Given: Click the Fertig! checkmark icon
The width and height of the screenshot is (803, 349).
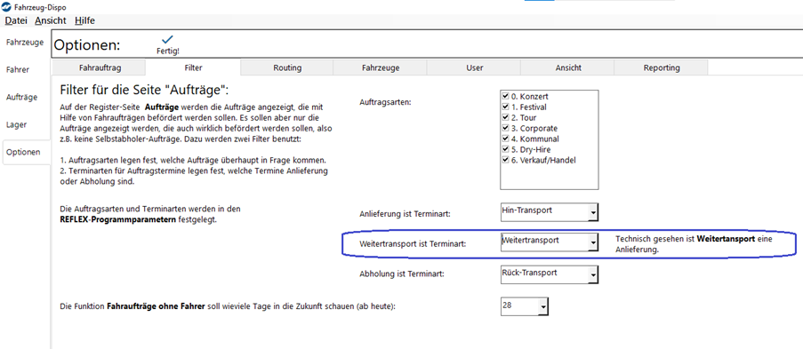Looking at the screenshot, I should (x=167, y=39).
